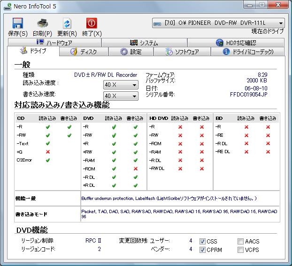Click the ディスク tab disc icon
This screenshot has width=292, height=266.
point(74,52)
